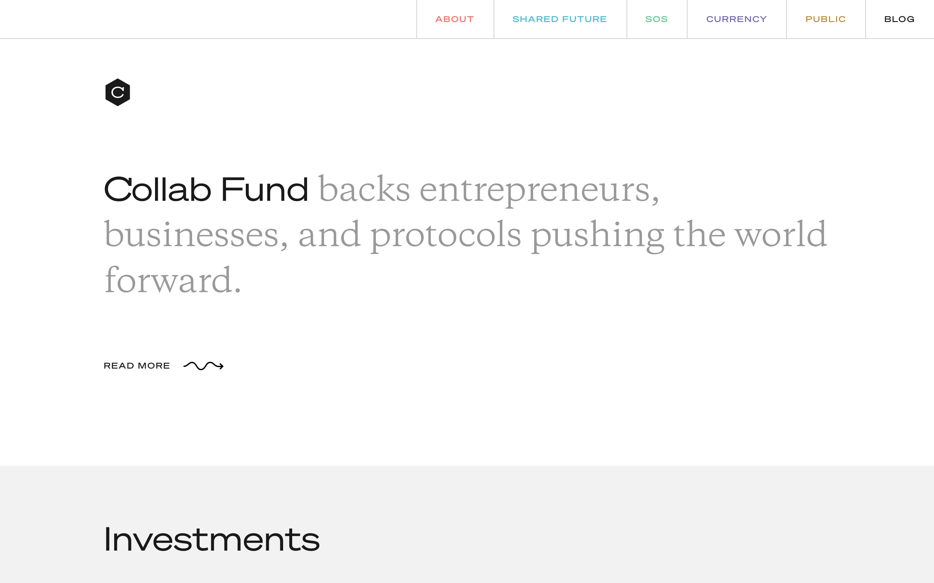The width and height of the screenshot is (934, 583).
Task: Click the word "and" in the headline
Action: point(329,234)
